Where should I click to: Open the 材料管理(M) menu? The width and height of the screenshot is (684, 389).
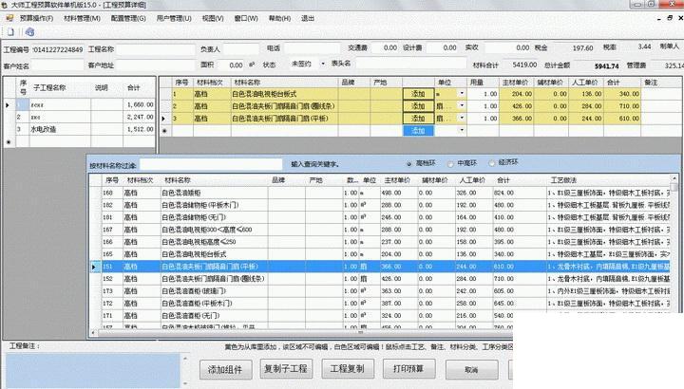coord(82,18)
